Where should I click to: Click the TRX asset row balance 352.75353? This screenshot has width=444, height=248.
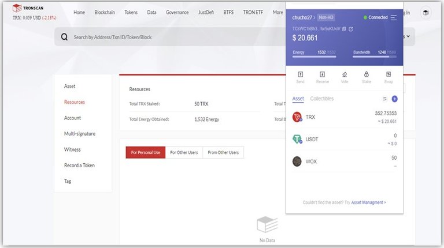coord(386,113)
